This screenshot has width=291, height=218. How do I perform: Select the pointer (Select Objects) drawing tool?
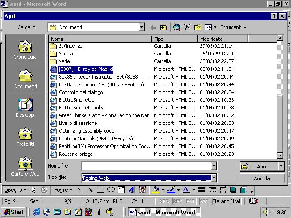[x=34, y=190]
